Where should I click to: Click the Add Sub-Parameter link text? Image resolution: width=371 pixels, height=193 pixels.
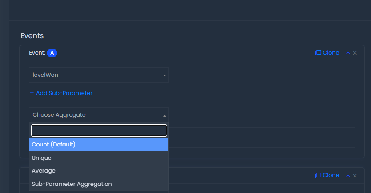(x=64, y=93)
